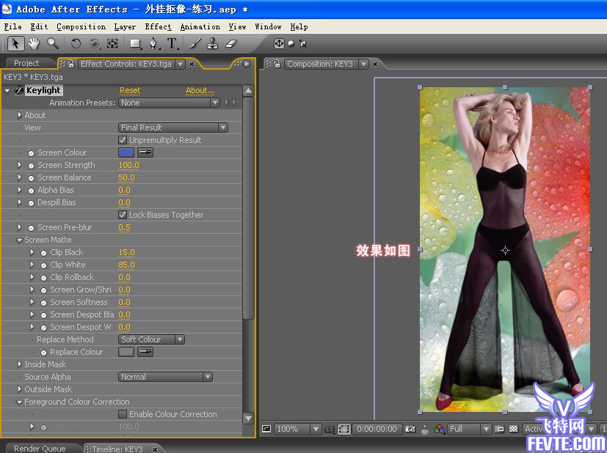The image size is (607, 453).
Task: Switch to Timeline: KEY3 tab
Action: point(117,449)
